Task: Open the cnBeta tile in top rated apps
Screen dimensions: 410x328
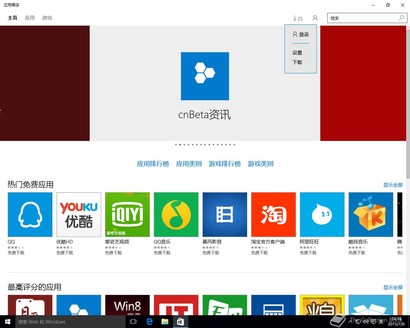Action: (x=79, y=305)
